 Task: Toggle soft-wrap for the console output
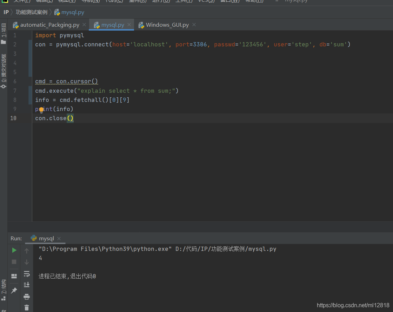pyautogui.click(x=27, y=274)
